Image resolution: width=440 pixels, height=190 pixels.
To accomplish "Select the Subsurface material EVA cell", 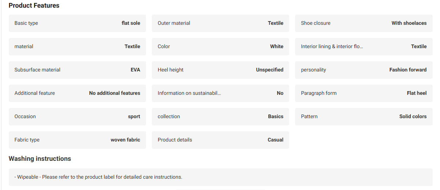I will [x=77, y=70].
